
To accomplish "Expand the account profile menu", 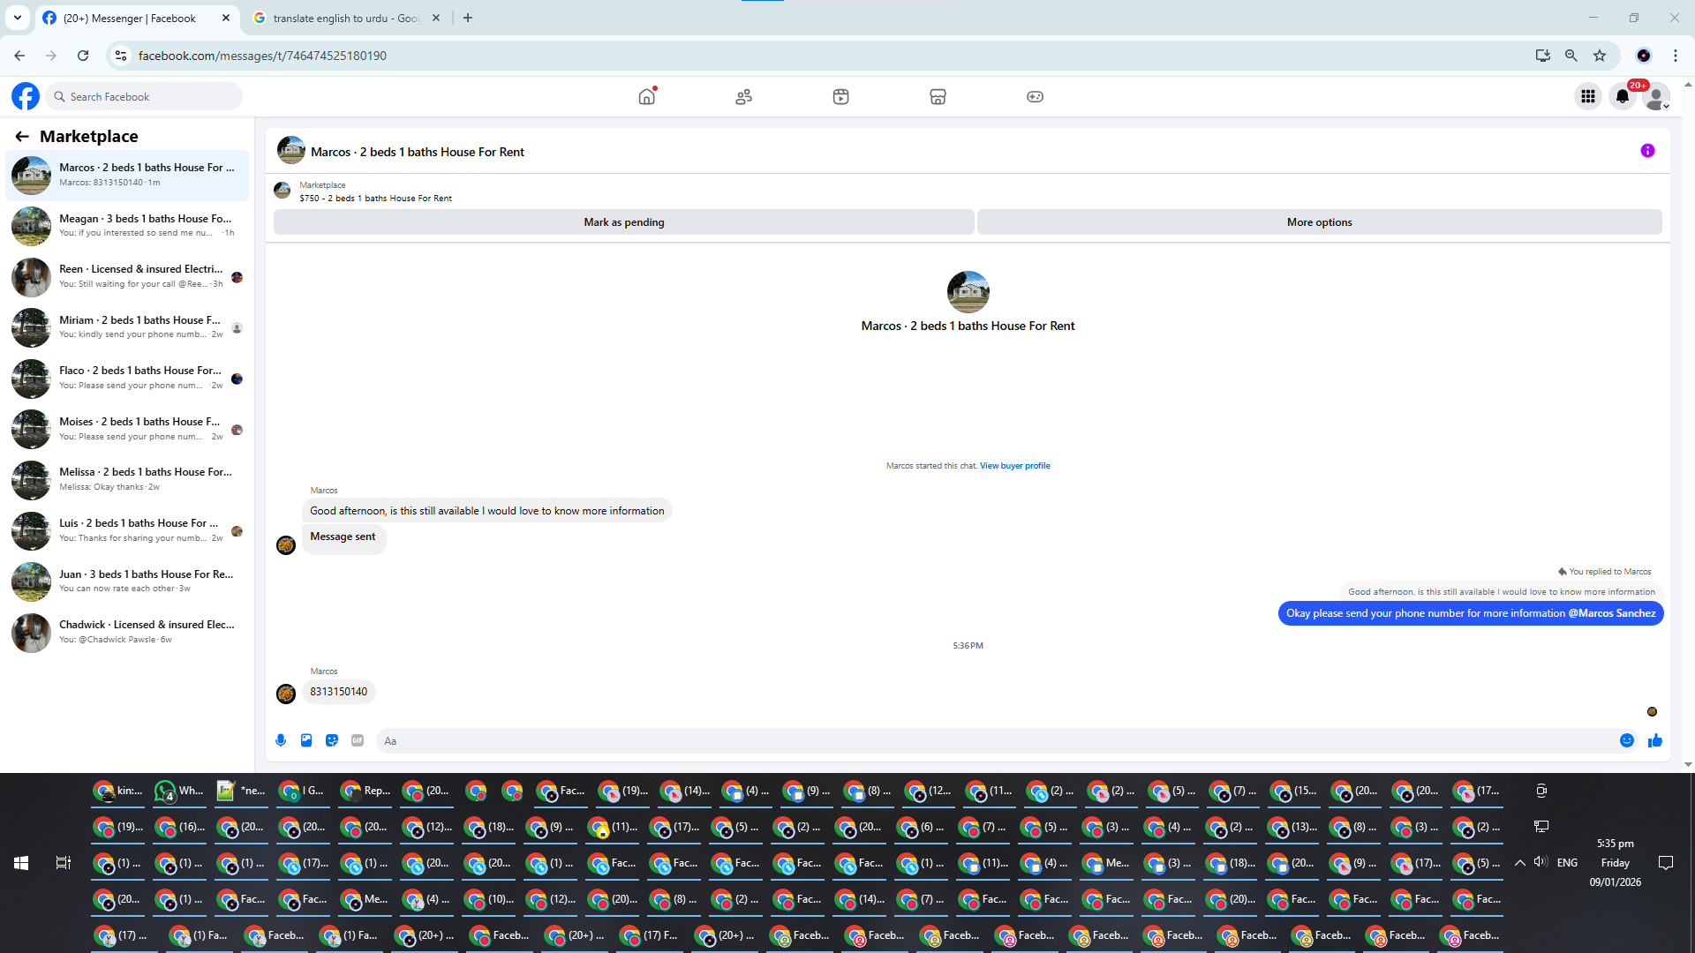I will (1657, 96).
